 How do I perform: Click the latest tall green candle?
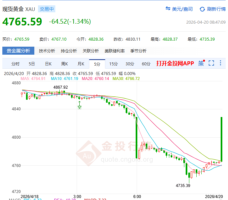221,139
